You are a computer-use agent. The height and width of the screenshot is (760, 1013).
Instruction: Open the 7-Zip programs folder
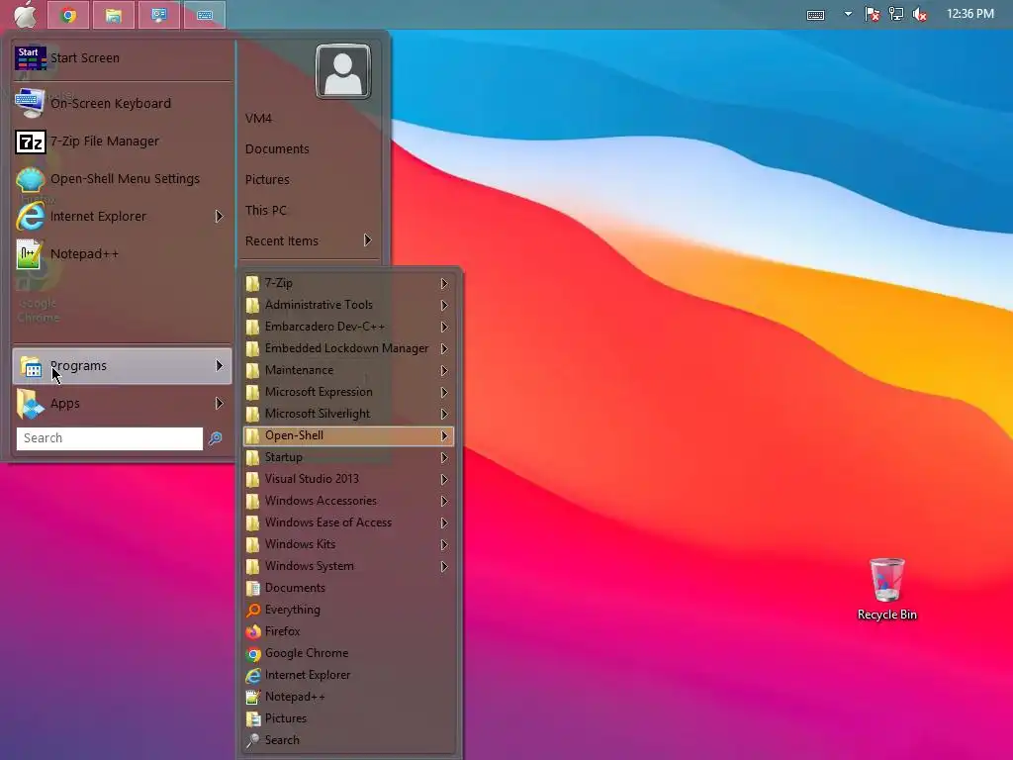(349, 283)
